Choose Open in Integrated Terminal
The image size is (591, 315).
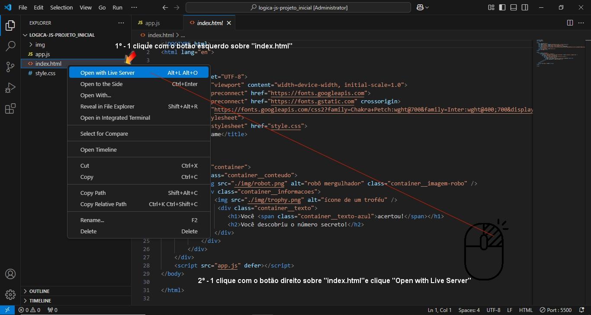point(138,118)
